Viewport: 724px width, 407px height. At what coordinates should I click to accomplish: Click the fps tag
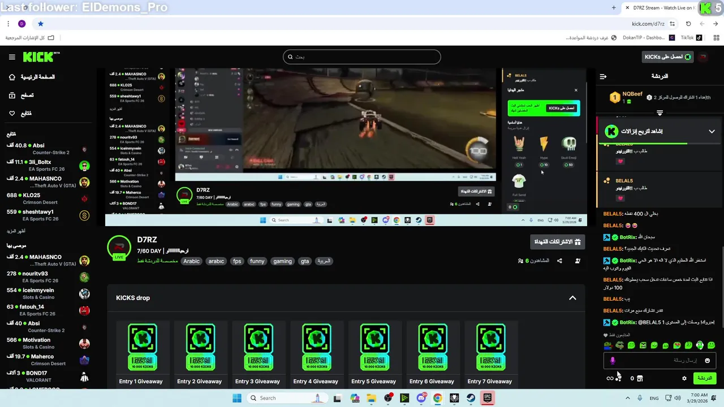[237, 261]
